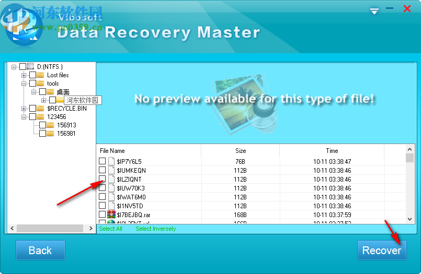Image resolution: width=421 pixels, height=274 pixels.
Task: Click the 76B size cell
Action: (240, 161)
